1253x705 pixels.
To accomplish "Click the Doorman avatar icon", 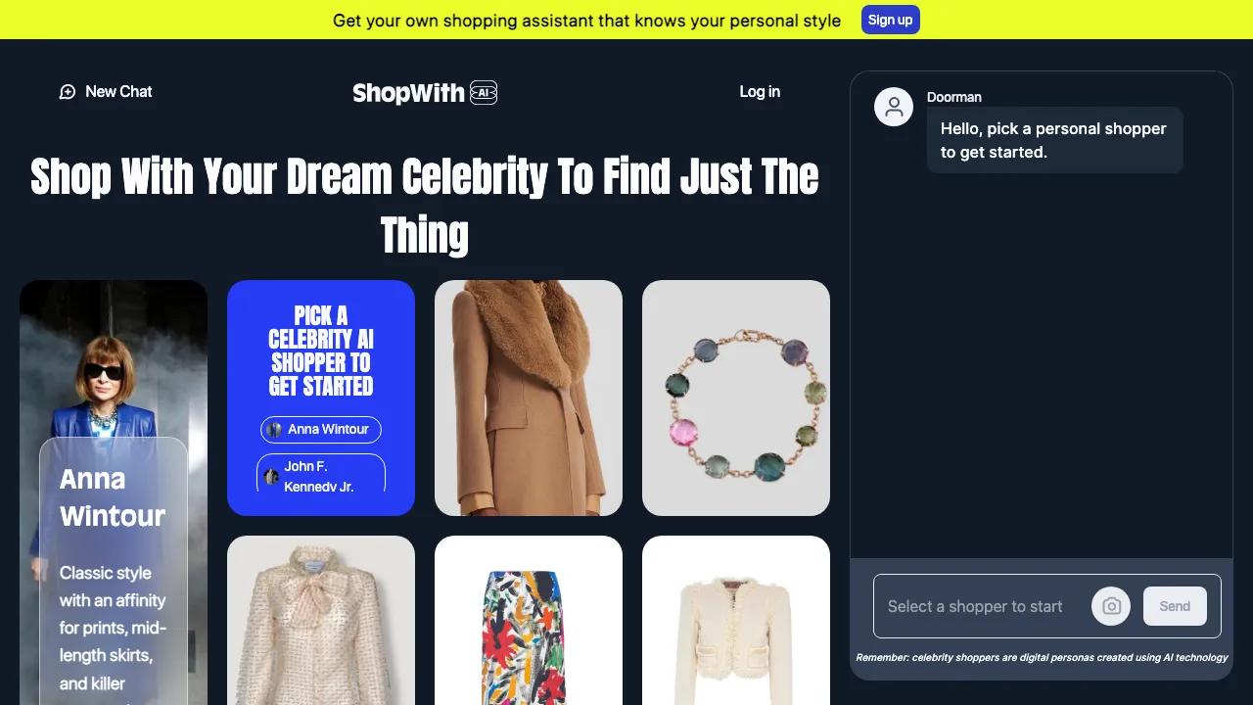I will click(894, 107).
